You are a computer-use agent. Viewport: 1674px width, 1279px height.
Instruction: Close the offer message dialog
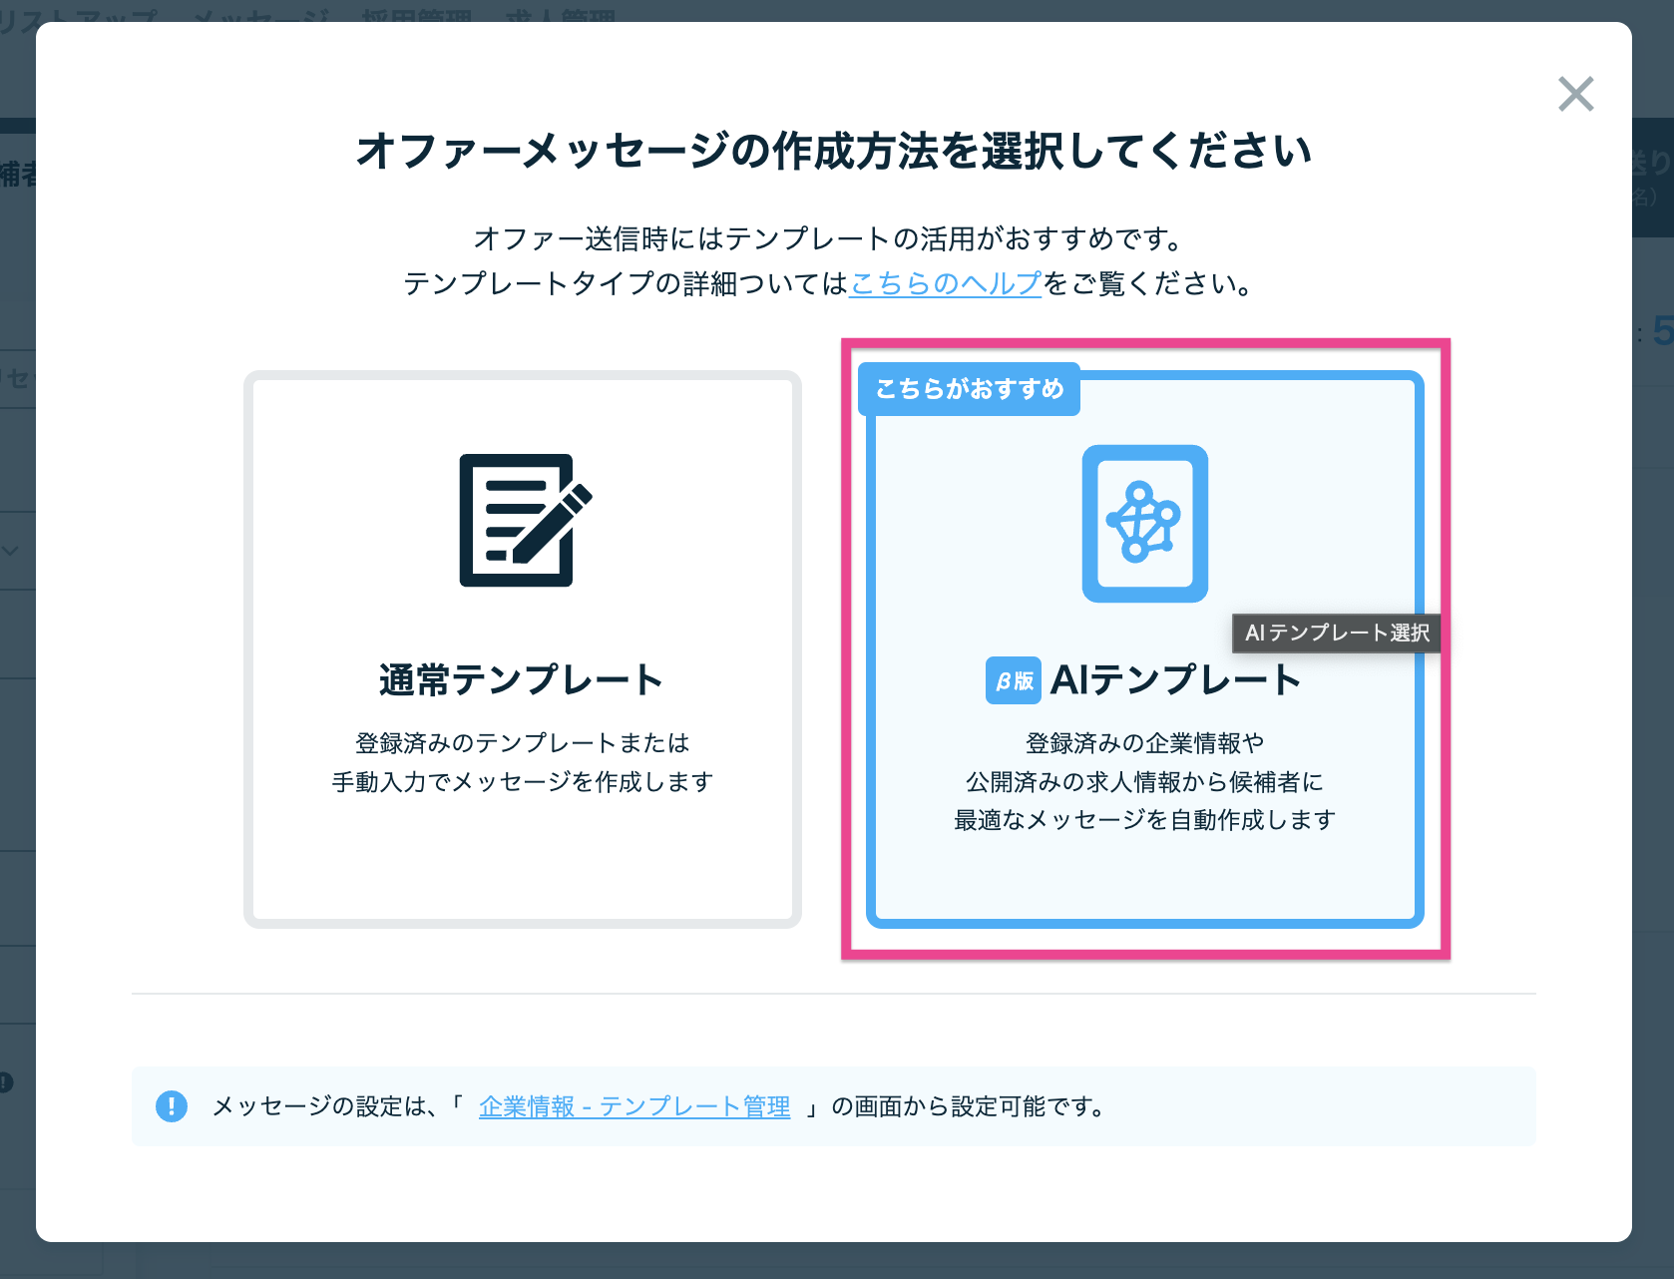pos(1575,94)
